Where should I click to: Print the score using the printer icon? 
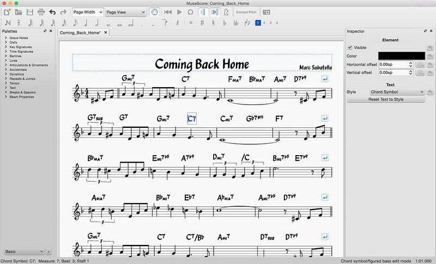(41, 12)
